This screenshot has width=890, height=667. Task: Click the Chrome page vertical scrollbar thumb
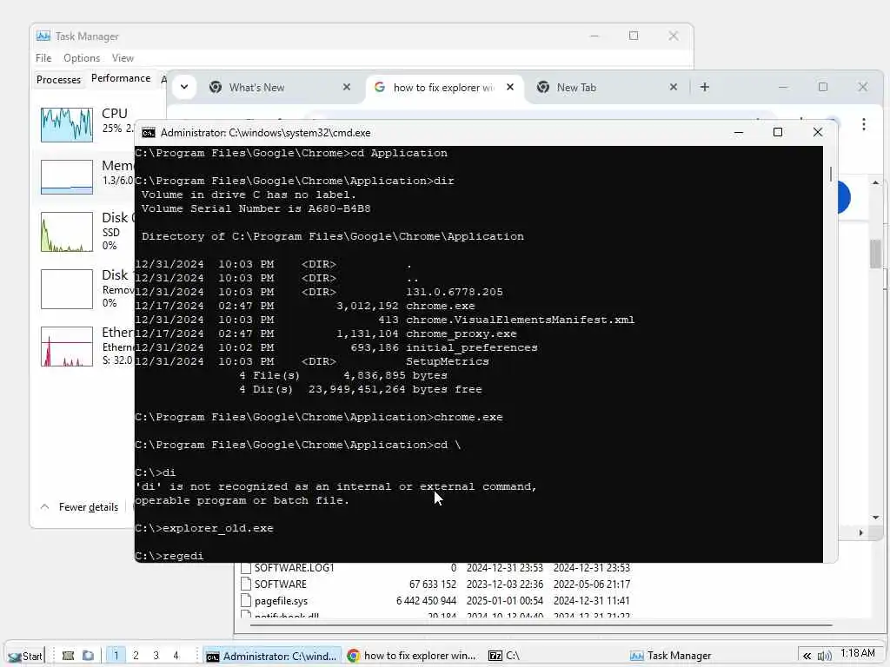tap(875, 254)
